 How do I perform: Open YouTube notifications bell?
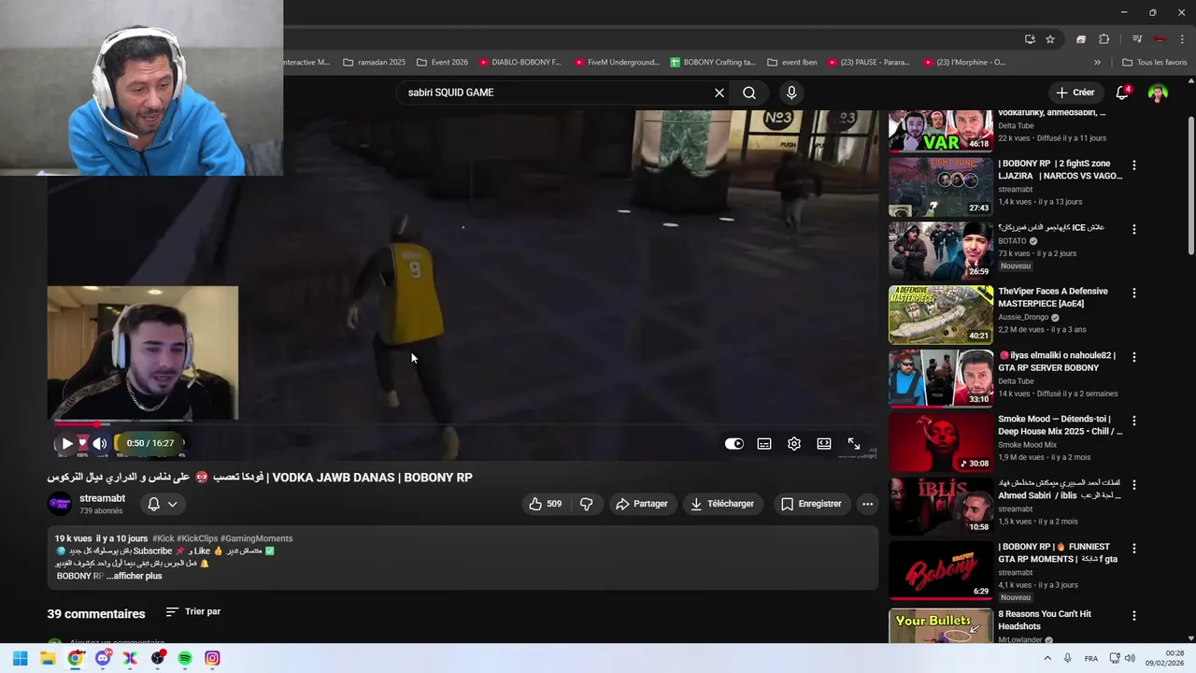coord(1123,93)
